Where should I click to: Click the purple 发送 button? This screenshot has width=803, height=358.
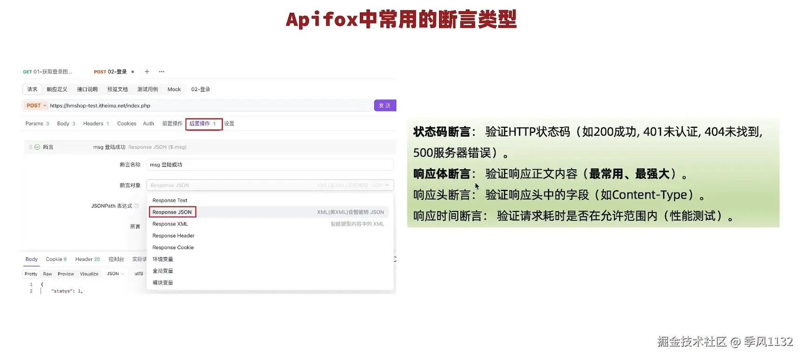click(385, 106)
